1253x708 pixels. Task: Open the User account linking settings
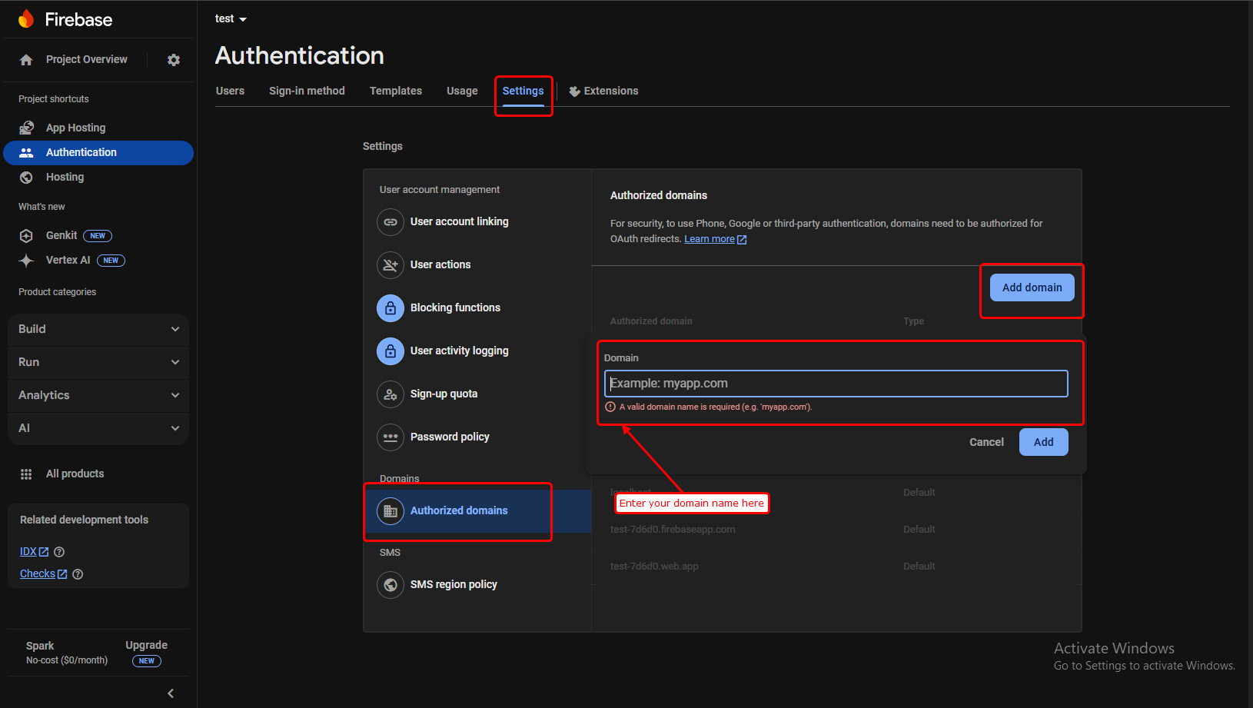(459, 221)
